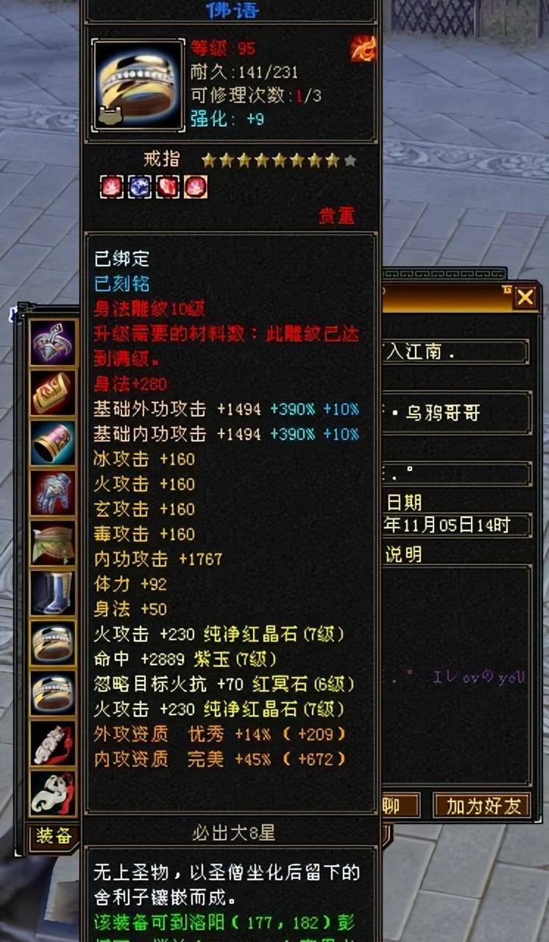Click the blue gloves equipment slot
Screen dimensions: 549x942
coord(53,493)
